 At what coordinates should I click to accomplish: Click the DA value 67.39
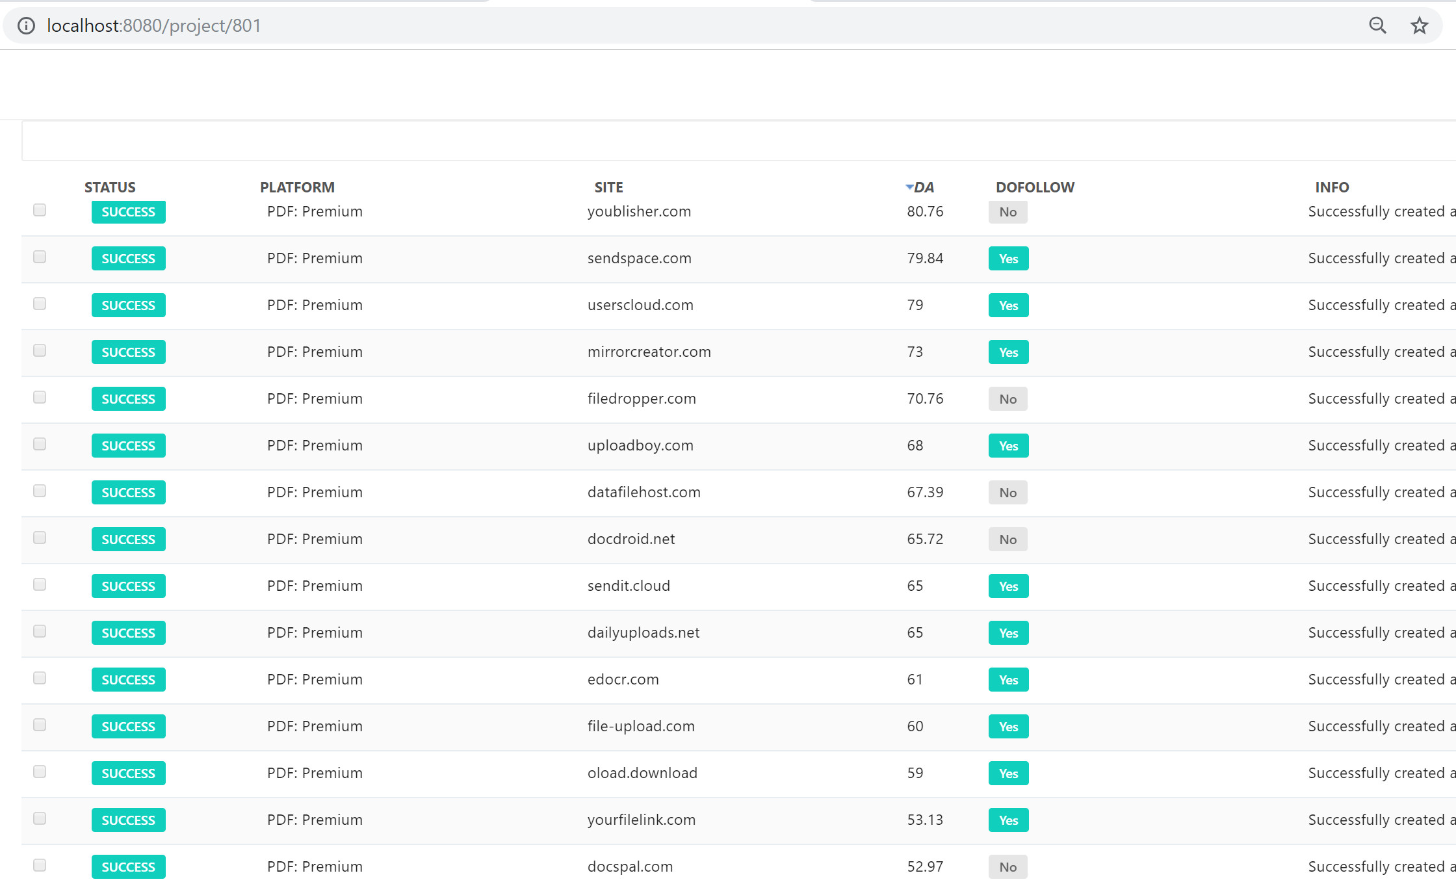click(925, 493)
